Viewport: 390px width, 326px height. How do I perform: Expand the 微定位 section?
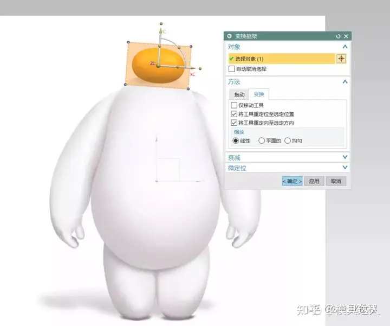click(344, 168)
